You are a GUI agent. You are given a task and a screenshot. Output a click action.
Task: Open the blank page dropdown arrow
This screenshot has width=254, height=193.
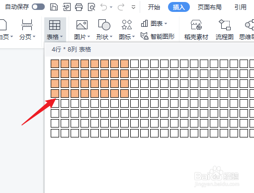pos(11,36)
